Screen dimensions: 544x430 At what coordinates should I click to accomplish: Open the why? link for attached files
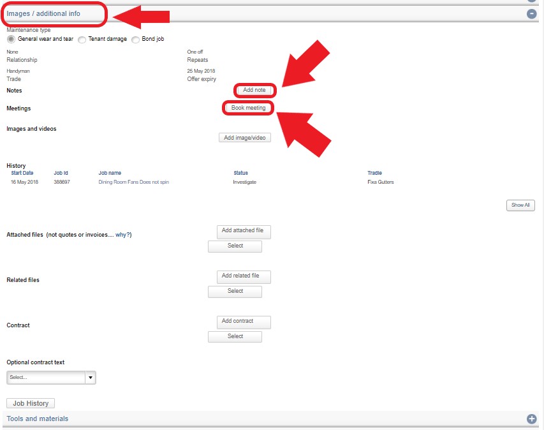[124, 235]
